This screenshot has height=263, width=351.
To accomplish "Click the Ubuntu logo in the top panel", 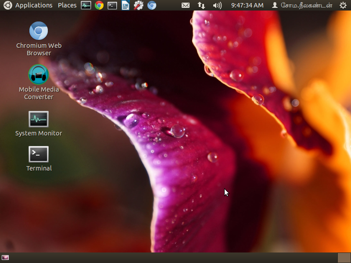I will pos(8,5).
